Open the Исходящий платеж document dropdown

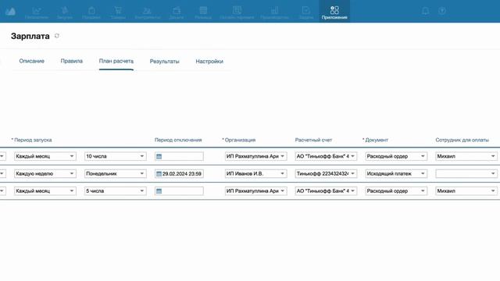coord(396,173)
